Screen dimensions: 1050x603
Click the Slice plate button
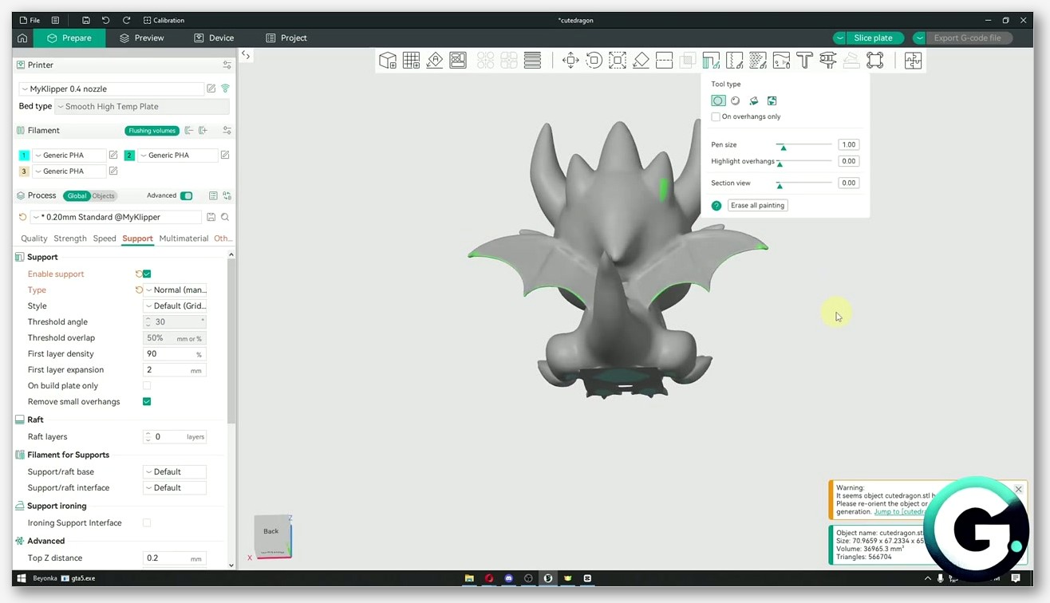pyautogui.click(x=874, y=38)
